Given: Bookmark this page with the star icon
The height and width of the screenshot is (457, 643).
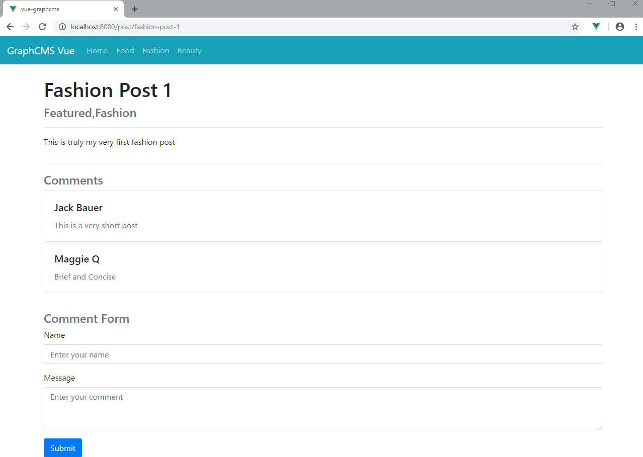Looking at the screenshot, I should (x=575, y=27).
